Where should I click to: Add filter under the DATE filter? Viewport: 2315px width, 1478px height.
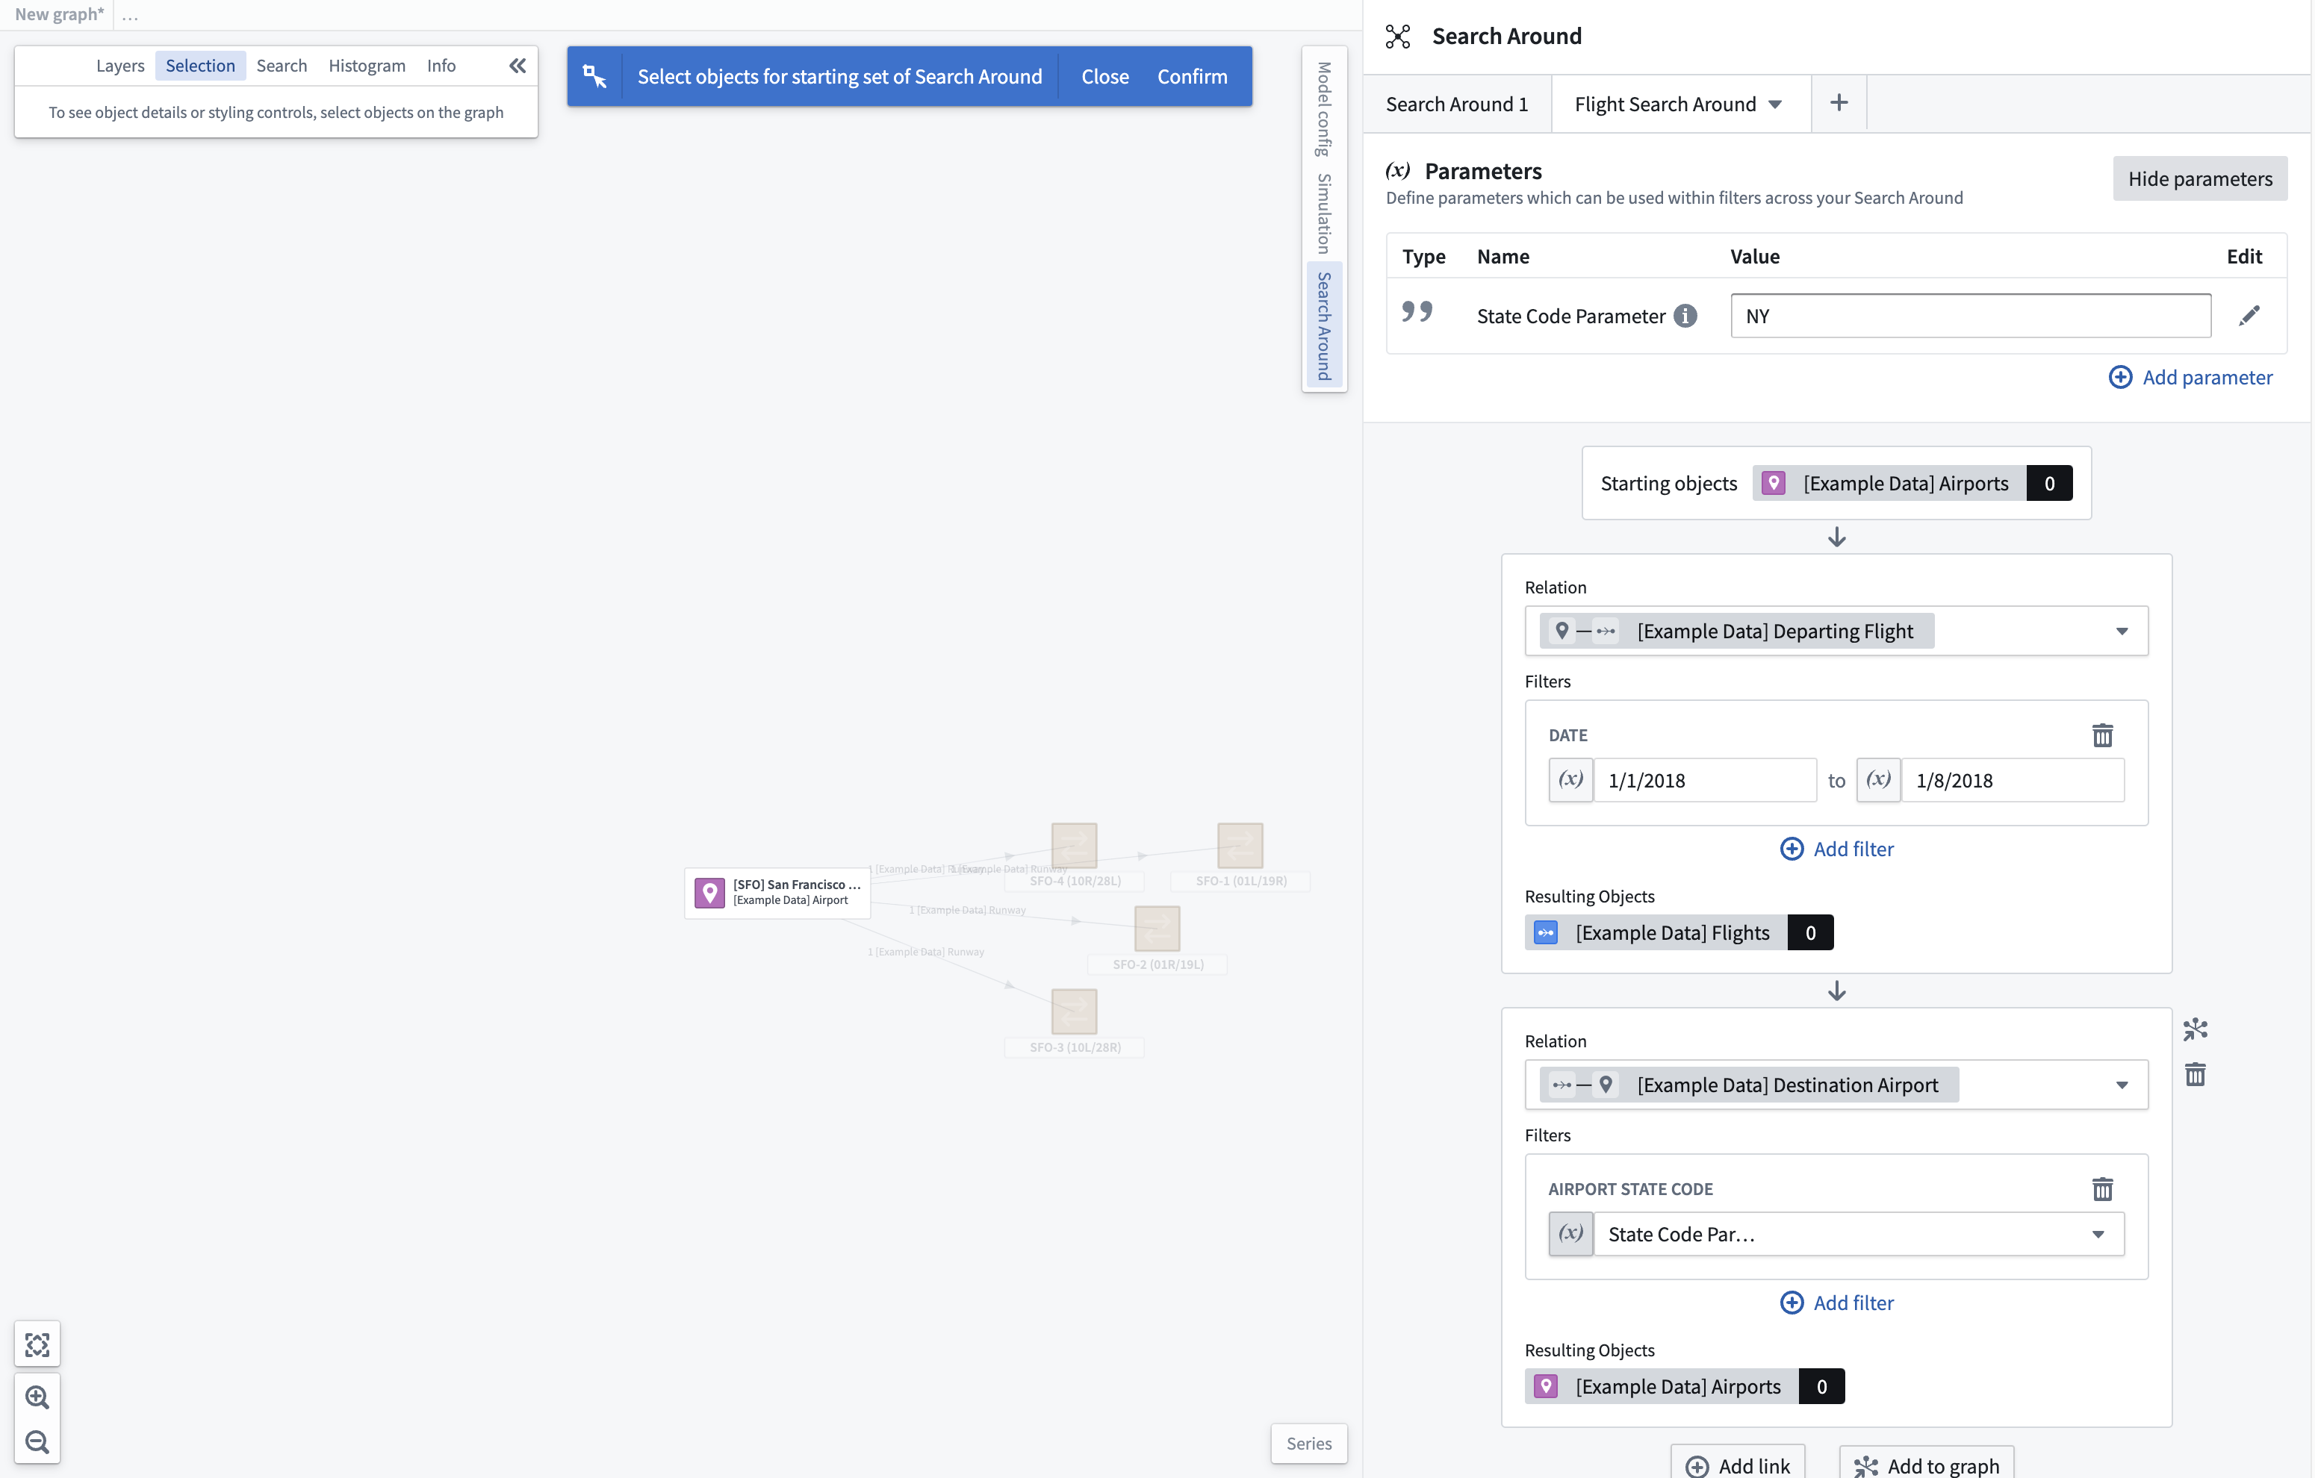pyautogui.click(x=1836, y=849)
